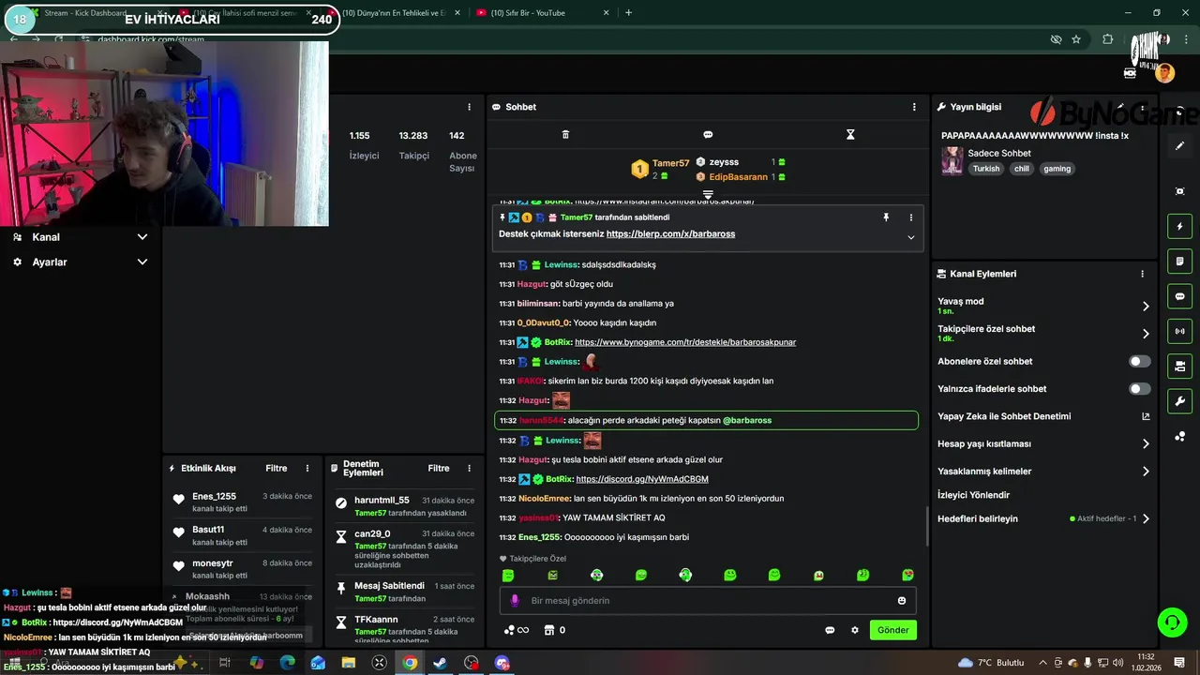Open Filtre in Denetim Eylemleri
This screenshot has width=1200, height=675.
[x=439, y=468]
